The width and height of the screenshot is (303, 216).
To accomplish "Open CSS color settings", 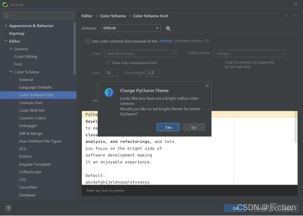I will tap(22, 180).
